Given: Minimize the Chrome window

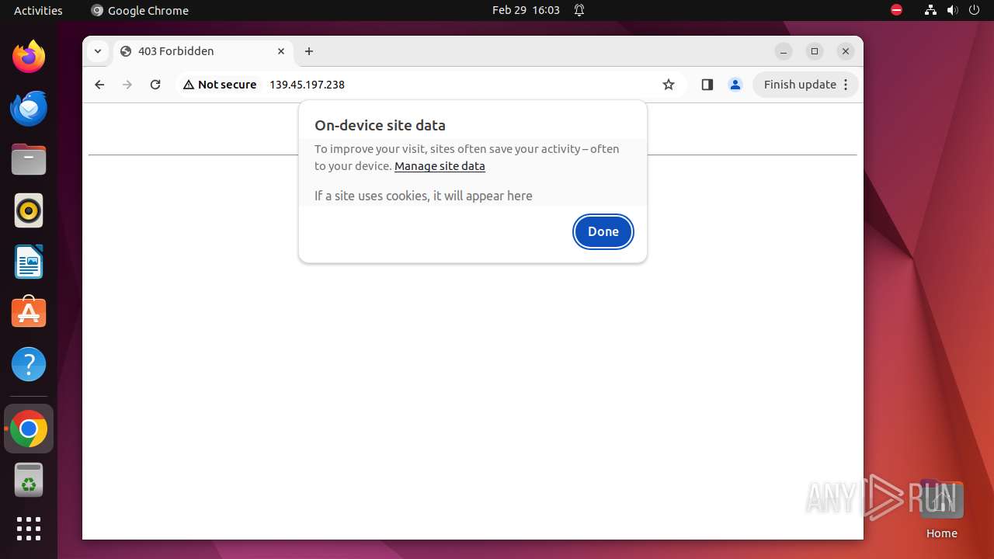Looking at the screenshot, I should (x=784, y=51).
